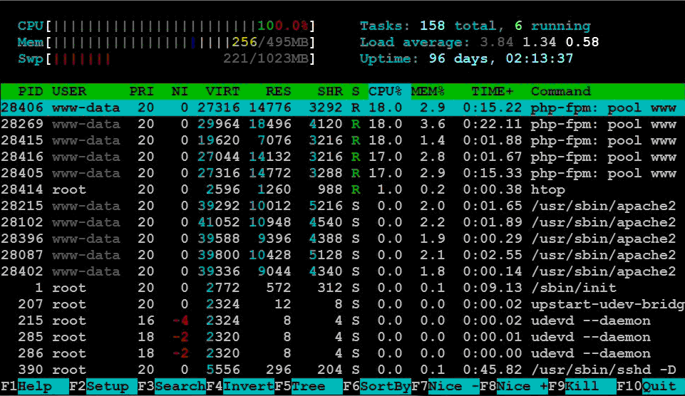The image size is (685, 396).
Task: Select the upstart-udev-bridge process row
Action: tap(342, 304)
